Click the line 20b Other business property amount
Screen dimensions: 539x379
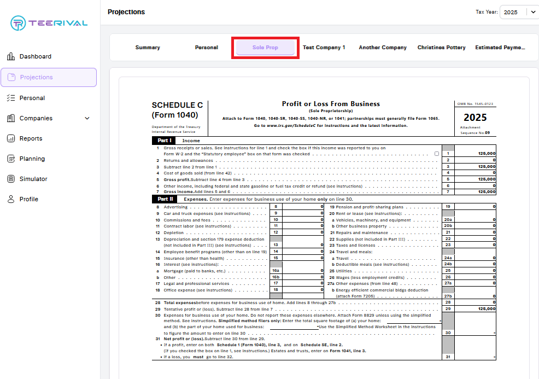476,226
